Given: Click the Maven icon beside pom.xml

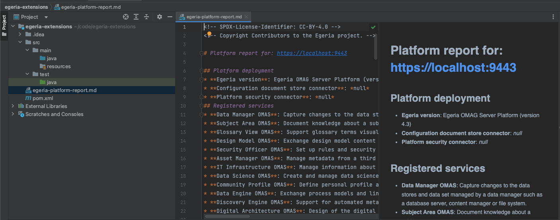Looking at the screenshot, I should point(28,98).
